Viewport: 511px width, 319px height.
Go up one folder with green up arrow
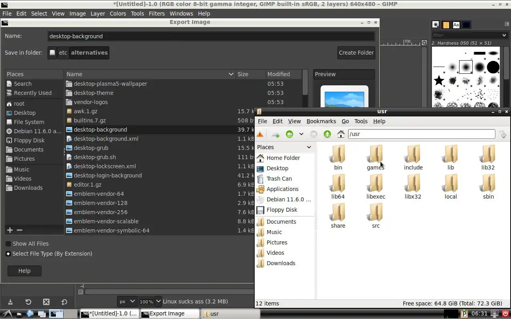tap(327, 134)
